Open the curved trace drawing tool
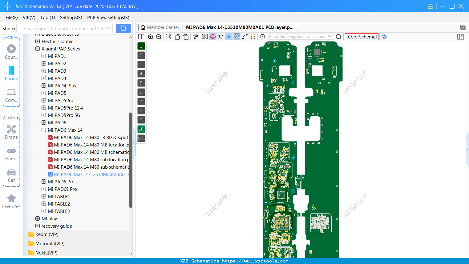This screenshot has width=469, height=264. point(245,37)
